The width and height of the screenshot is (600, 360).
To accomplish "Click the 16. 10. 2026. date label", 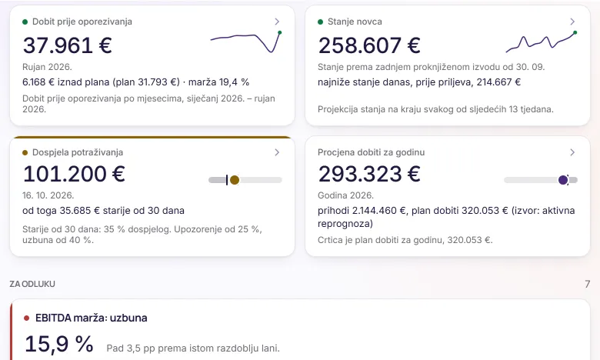I will tap(48, 195).
